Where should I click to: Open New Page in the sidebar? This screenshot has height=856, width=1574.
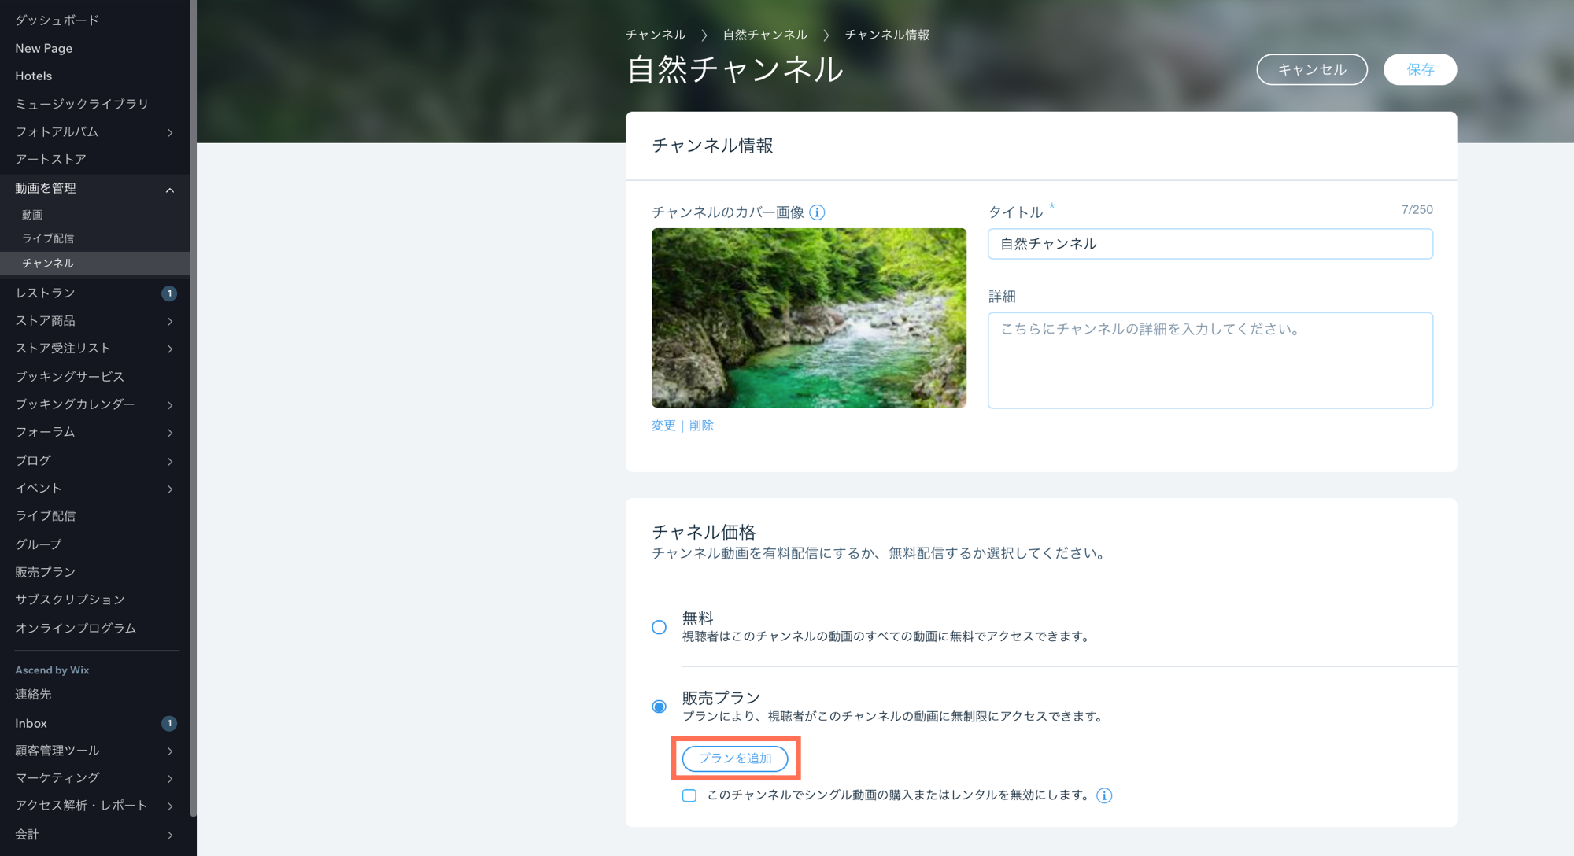pyautogui.click(x=43, y=48)
